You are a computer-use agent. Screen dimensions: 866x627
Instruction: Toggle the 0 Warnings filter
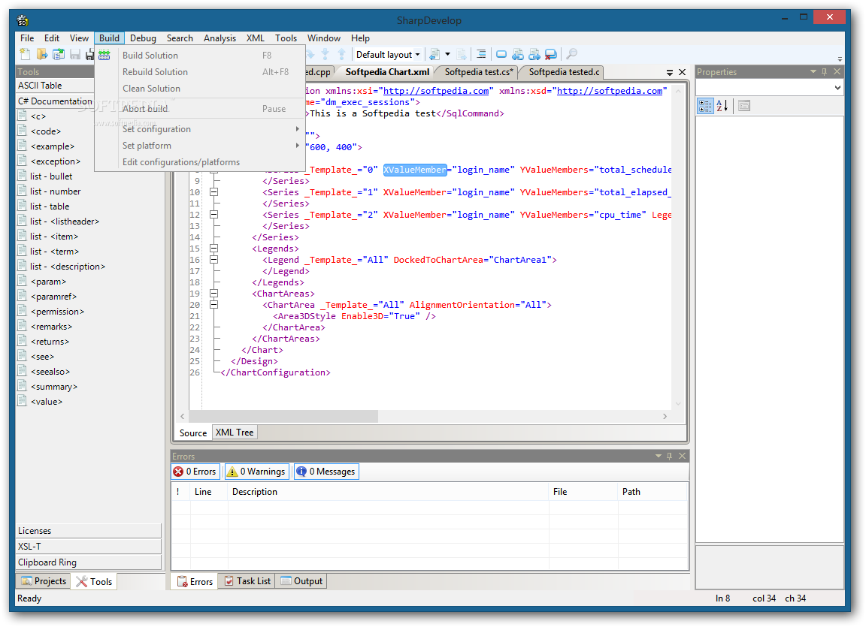click(256, 472)
